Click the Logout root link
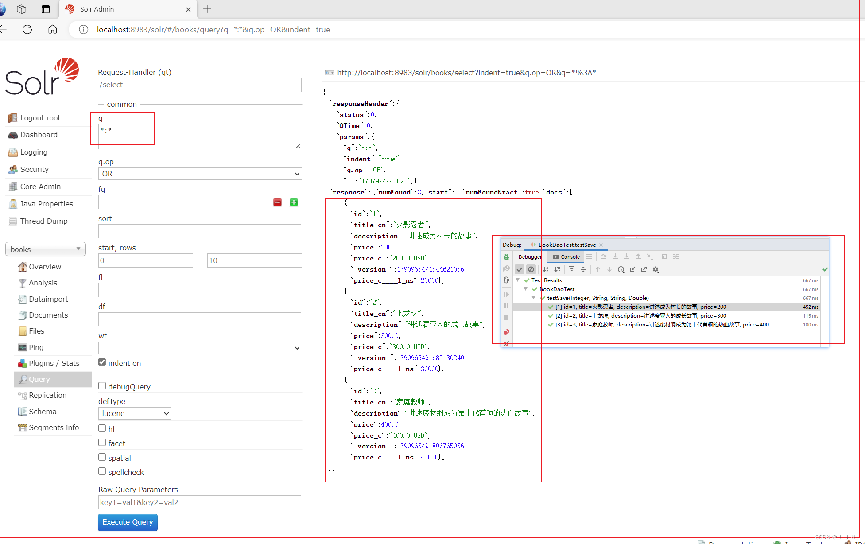Image resolution: width=865 pixels, height=544 pixels. point(40,117)
